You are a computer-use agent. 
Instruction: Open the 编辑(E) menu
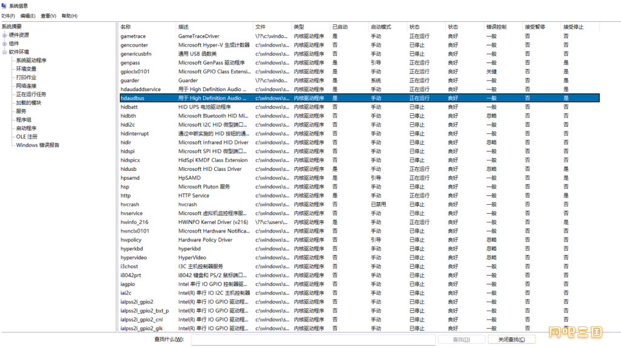tap(28, 16)
